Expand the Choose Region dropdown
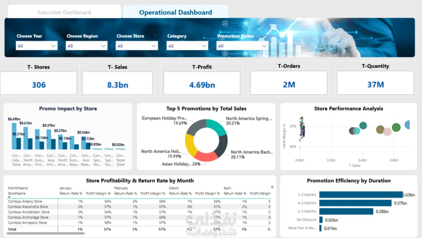This screenshot has width=422, height=238. pyautogui.click(x=86, y=46)
